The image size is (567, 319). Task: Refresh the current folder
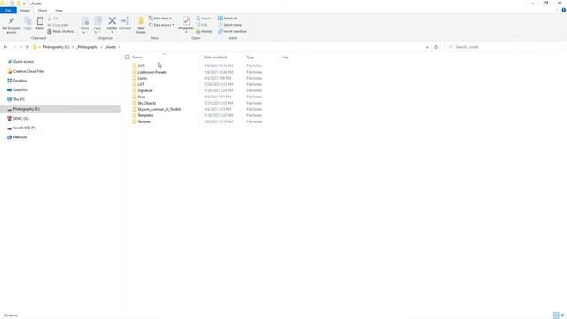[436, 47]
